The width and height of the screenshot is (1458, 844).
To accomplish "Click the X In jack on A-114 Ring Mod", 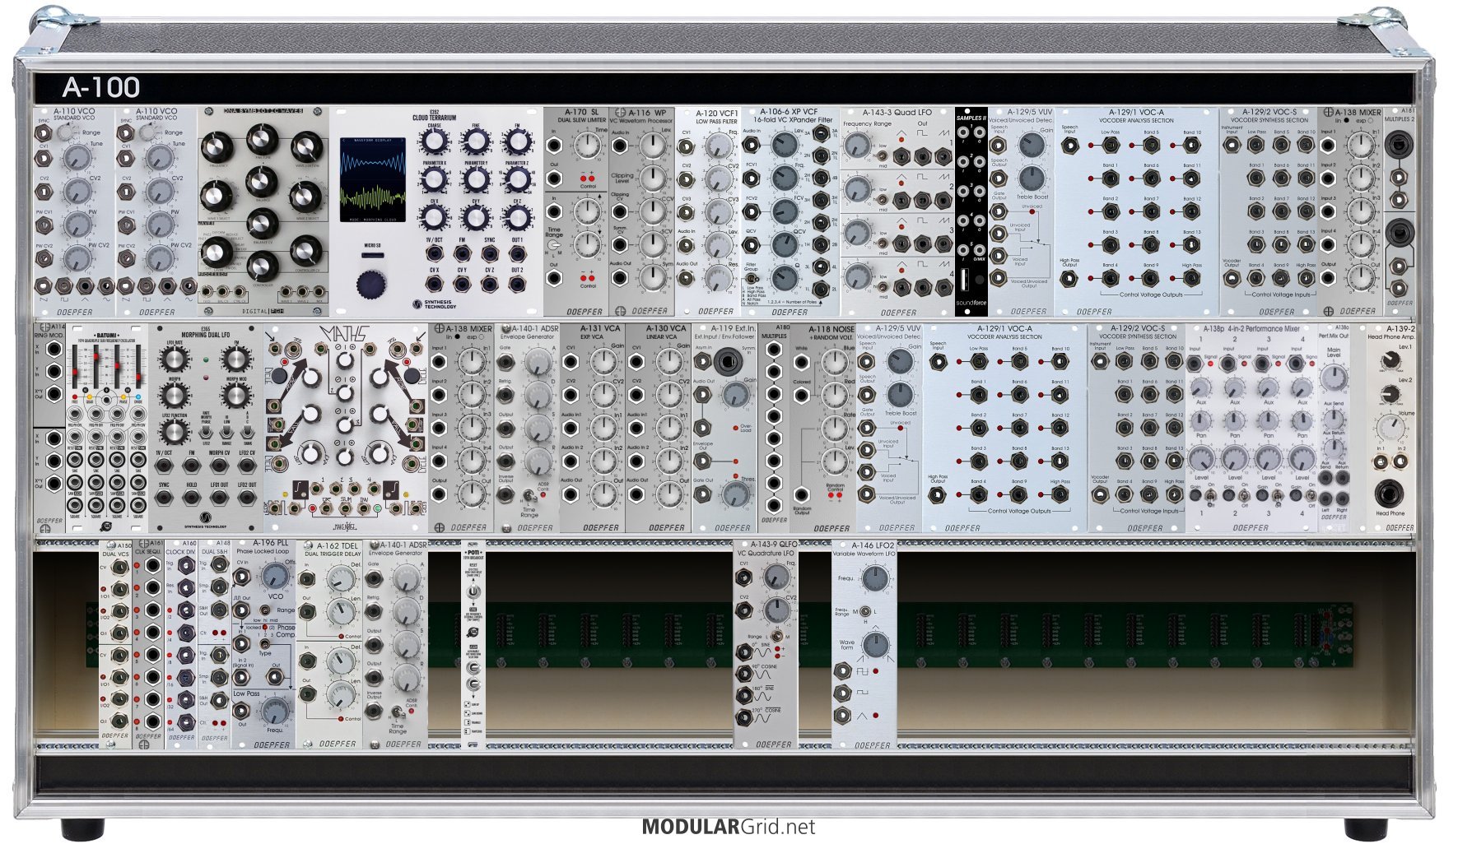I will (54, 348).
